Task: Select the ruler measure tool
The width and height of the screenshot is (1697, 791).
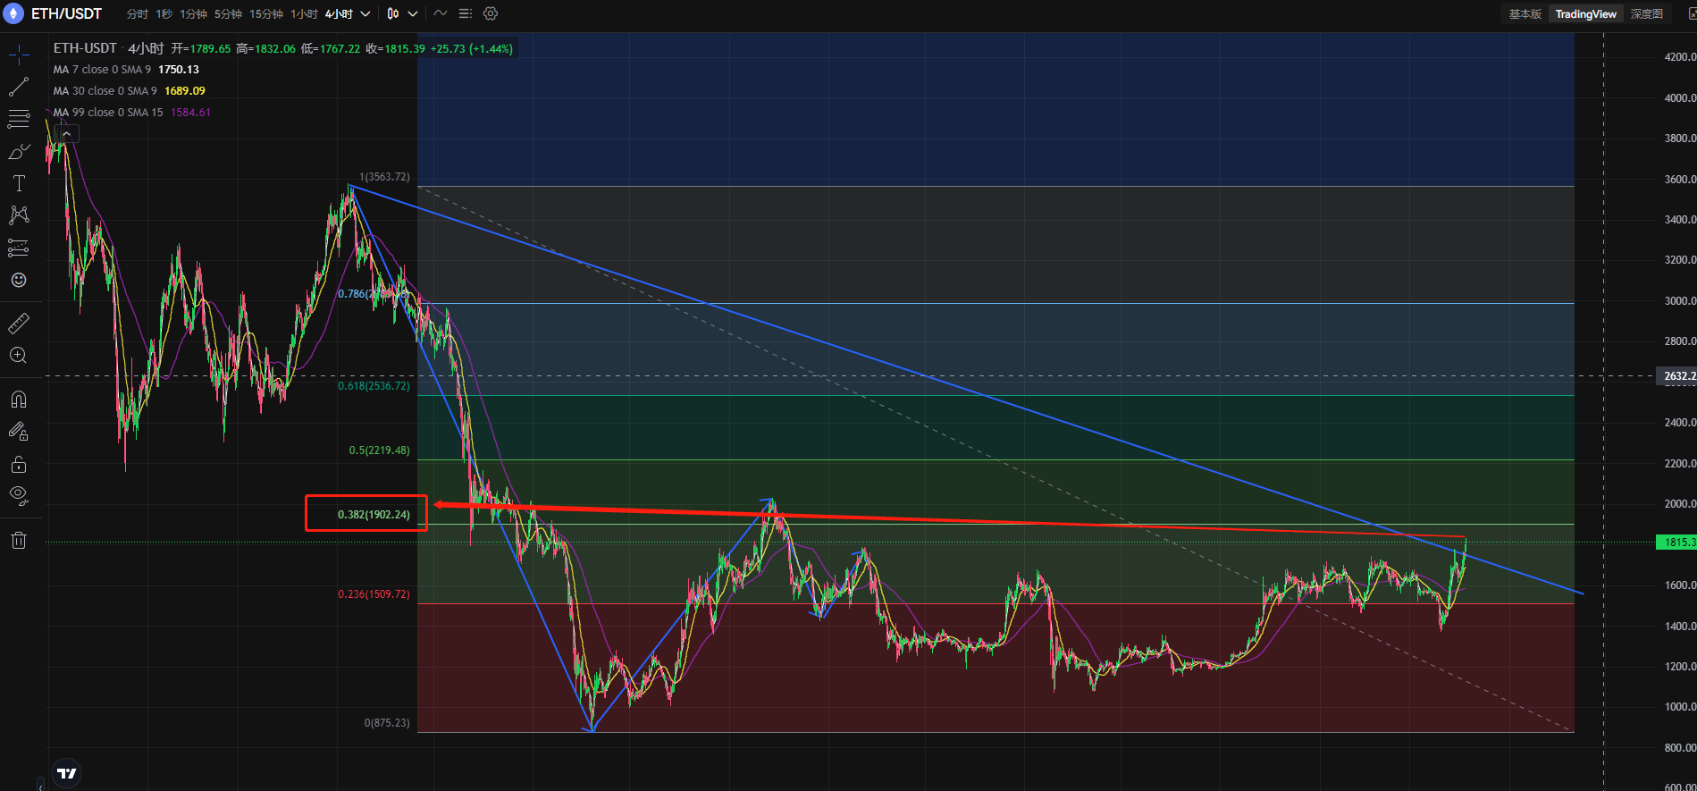Action: (x=19, y=323)
